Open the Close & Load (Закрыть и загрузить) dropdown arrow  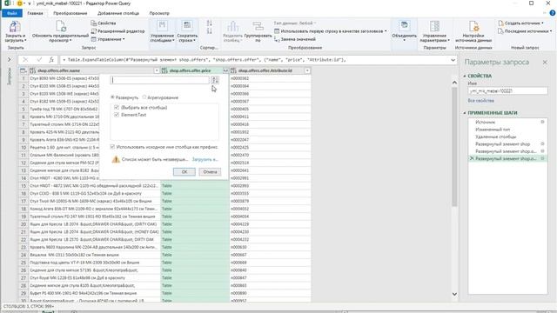[25, 40]
